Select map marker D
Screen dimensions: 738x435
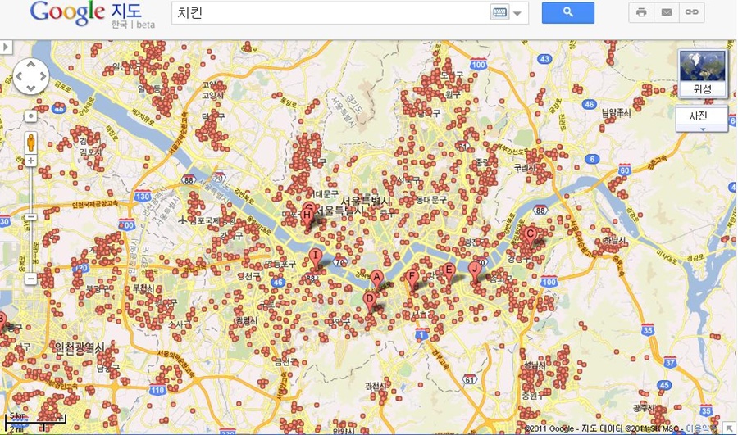pyautogui.click(x=370, y=301)
